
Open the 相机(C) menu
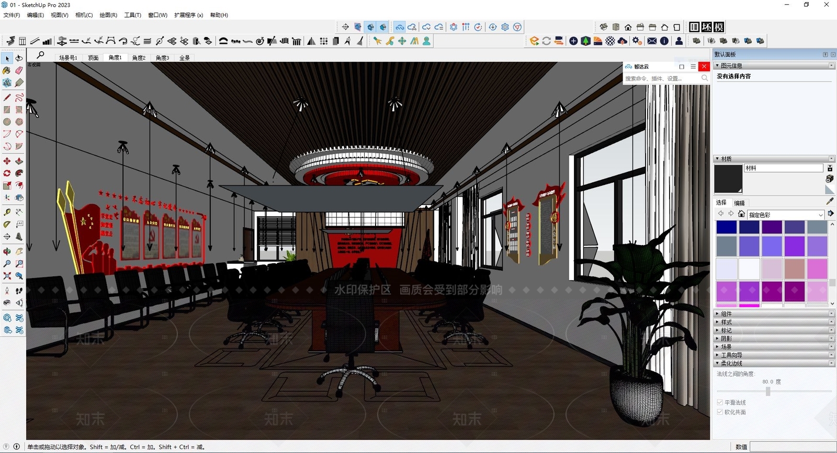pyautogui.click(x=84, y=15)
